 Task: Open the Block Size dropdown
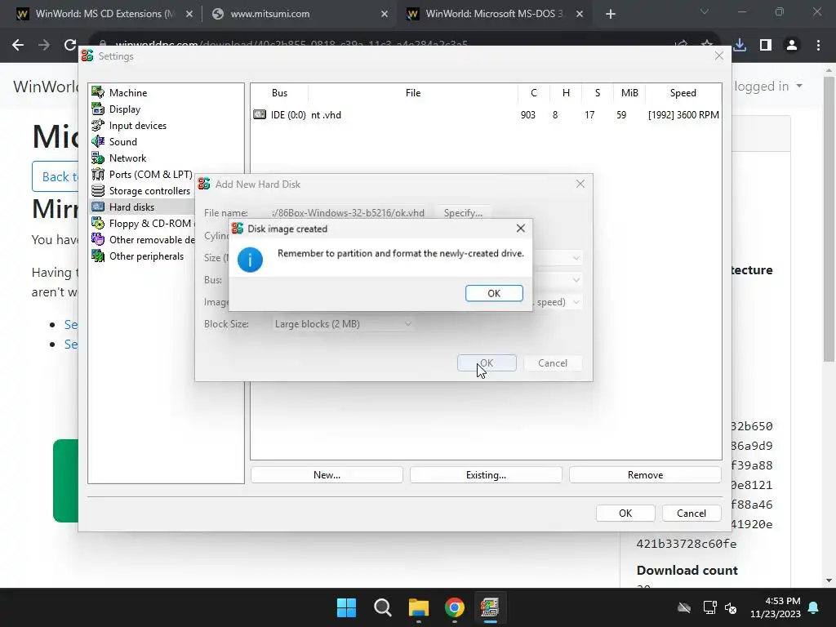coord(343,323)
